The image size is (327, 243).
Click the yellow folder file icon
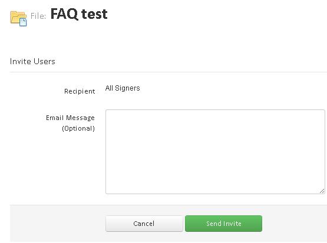(x=18, y=18)
